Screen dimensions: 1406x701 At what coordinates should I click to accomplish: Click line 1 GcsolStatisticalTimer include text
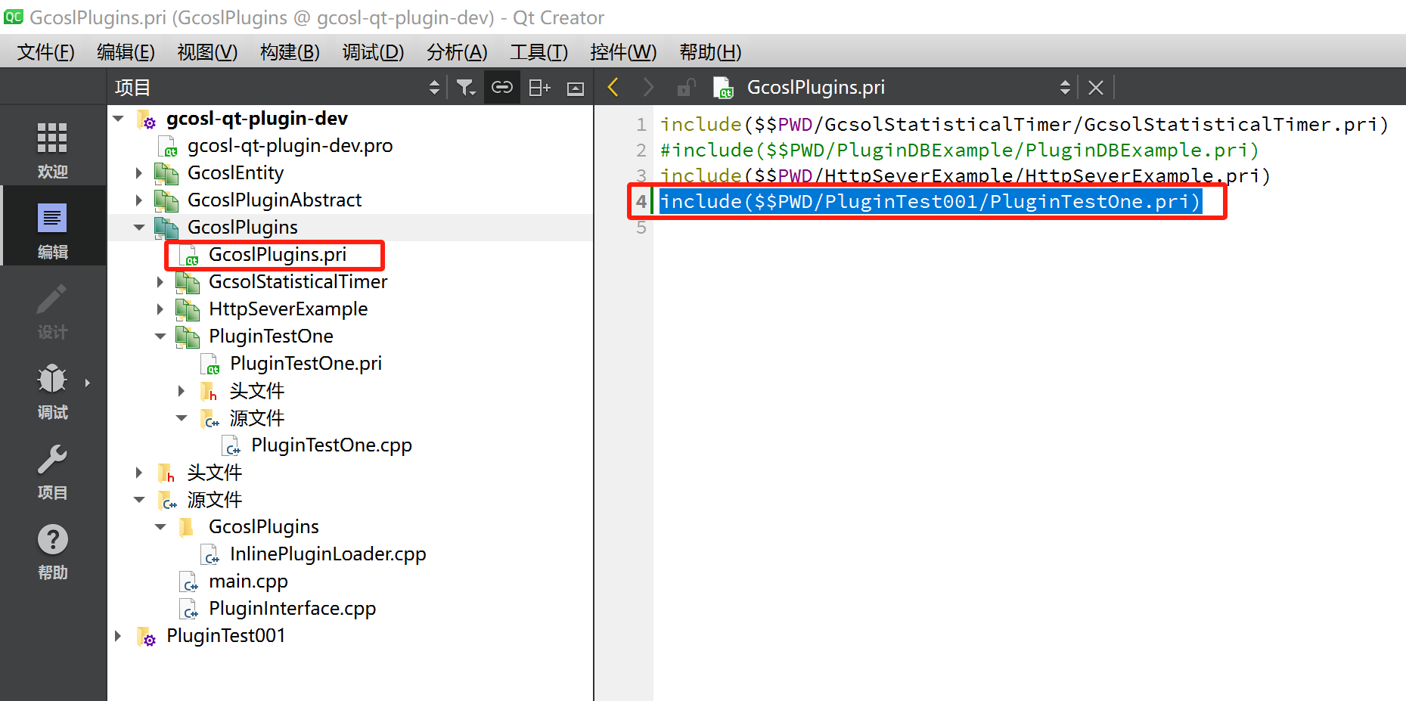[1024, 124]
